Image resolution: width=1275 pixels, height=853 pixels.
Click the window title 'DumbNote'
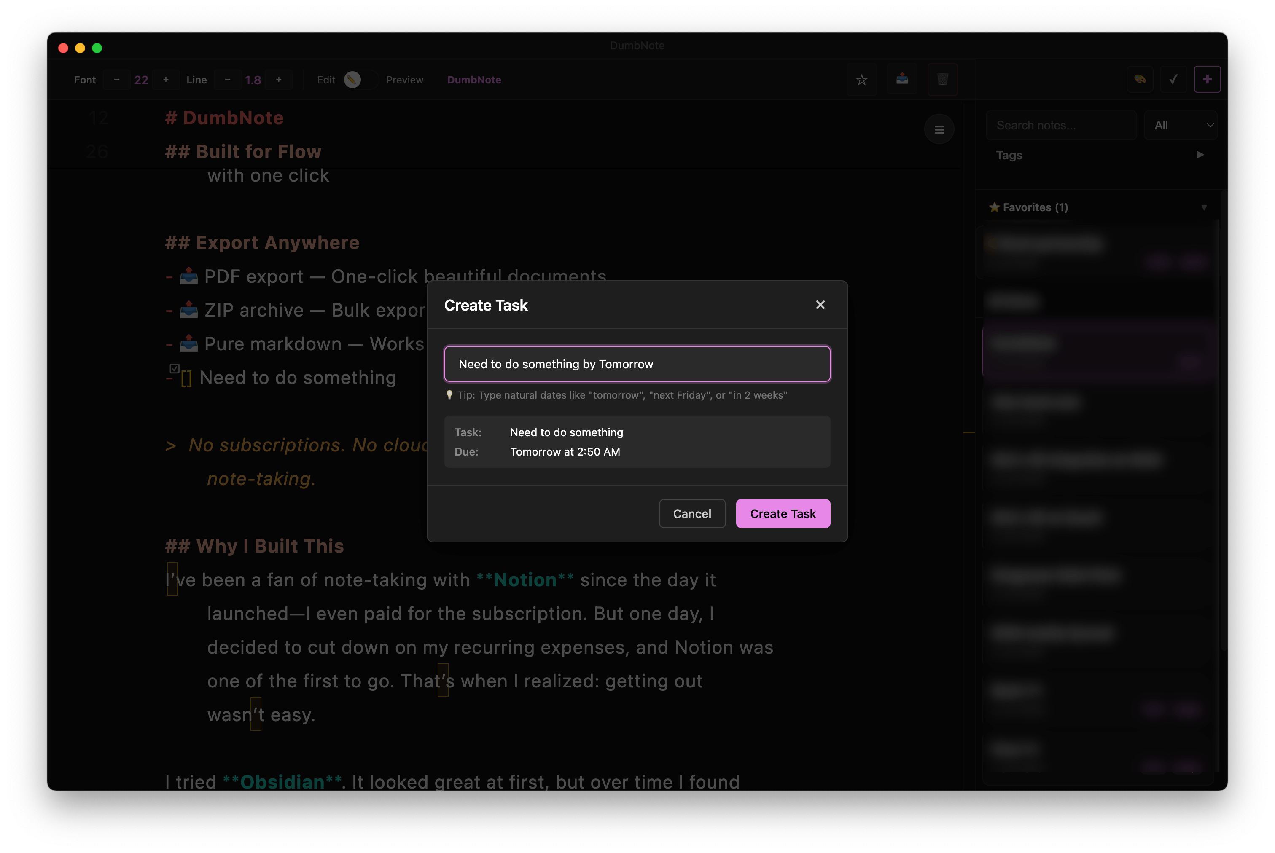pos(637,46)
